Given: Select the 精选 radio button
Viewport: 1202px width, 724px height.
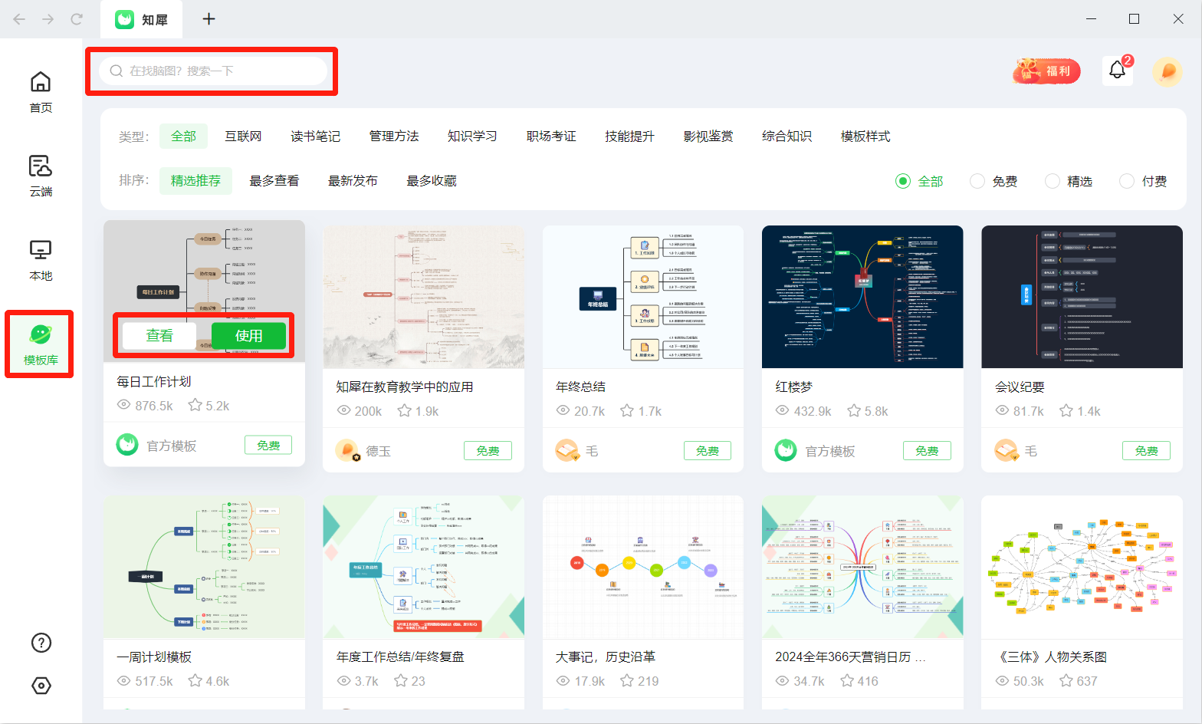Looking at the screenshot, I should [1053, 181].
